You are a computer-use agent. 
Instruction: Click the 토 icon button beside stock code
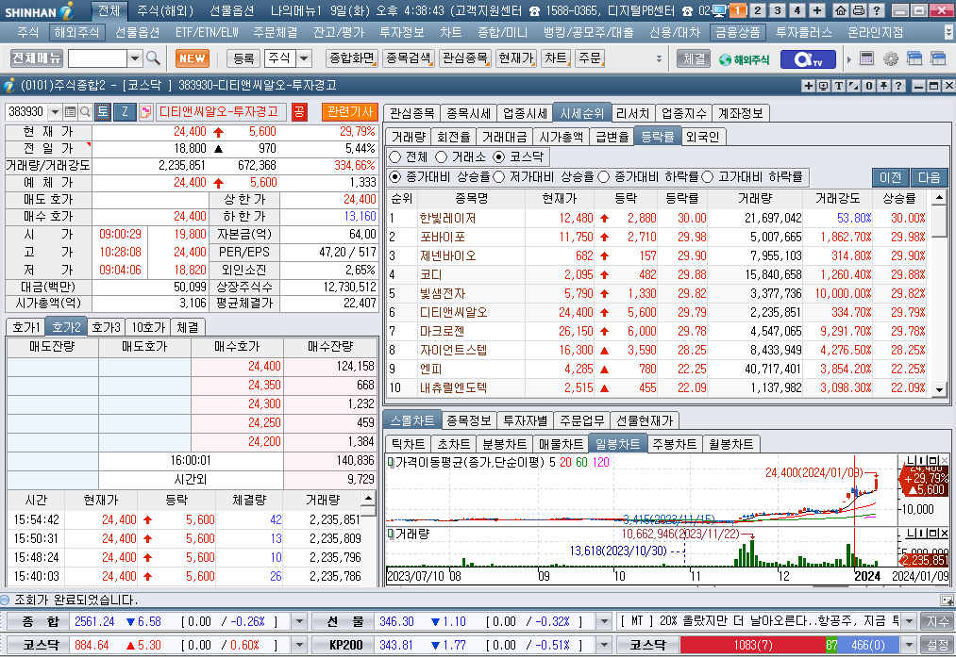pyautogui.click(x=103, y=111)
